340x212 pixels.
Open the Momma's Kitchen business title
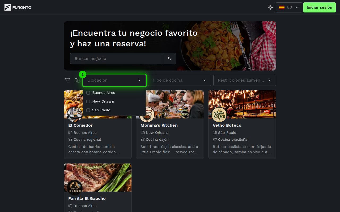click(159, 125)
